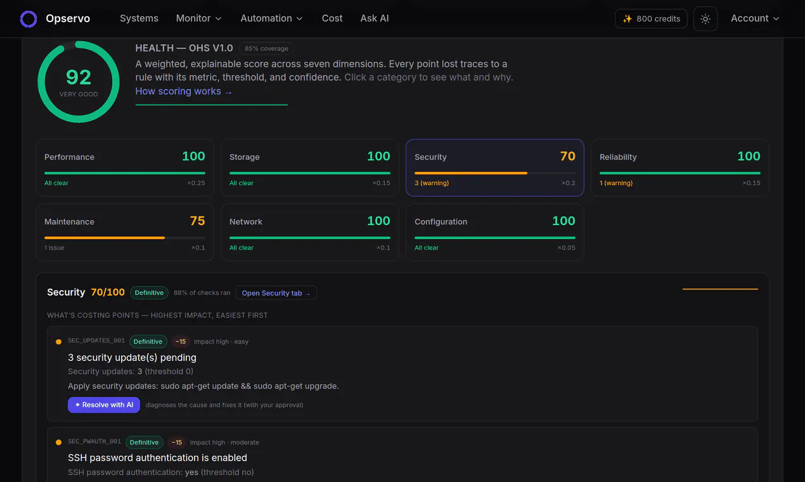Click the 85% coverage badge
Image resolution: width=805 pixels, height=482 pixels.
266,48
